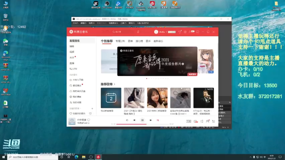The height and width of the screenshot is (160, 285).
Task: Click Edge icon in taskbar
Action: [x=76, y=157]
